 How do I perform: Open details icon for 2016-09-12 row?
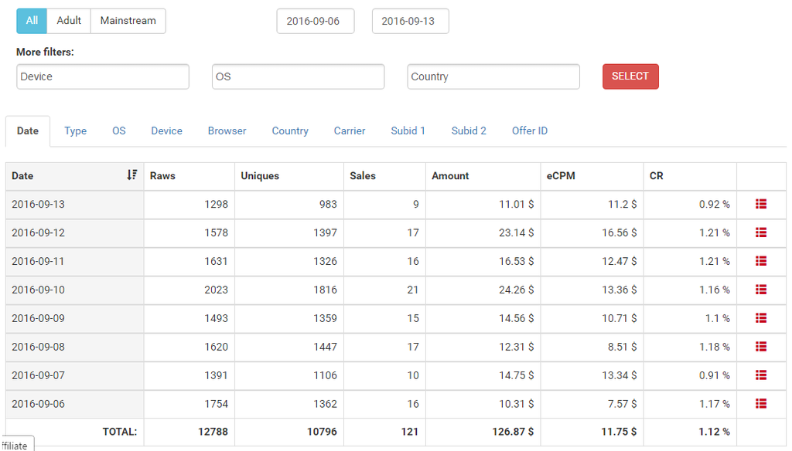click(x=761, y=232)
